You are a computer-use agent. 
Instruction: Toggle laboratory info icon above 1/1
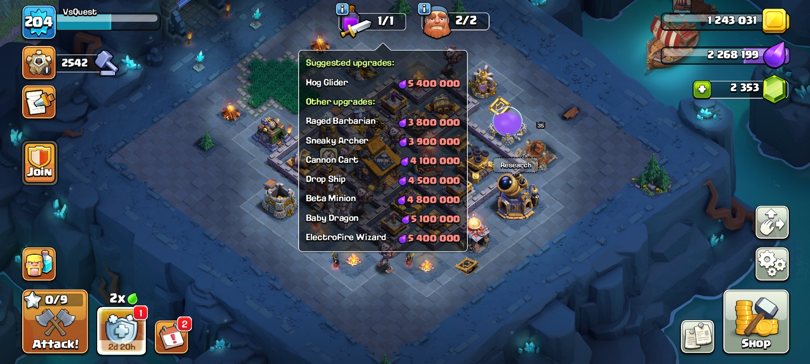pyautogui.click(x=342, y=9)
